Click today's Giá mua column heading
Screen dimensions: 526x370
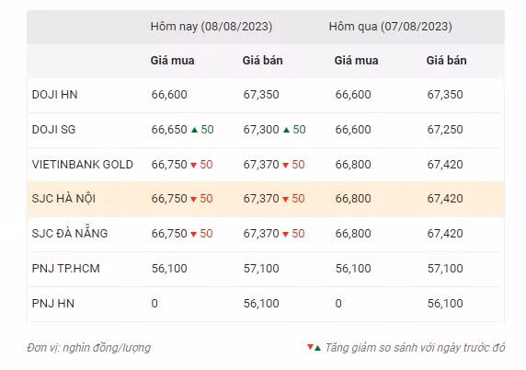pyautogui.click(x=172, y=61)
